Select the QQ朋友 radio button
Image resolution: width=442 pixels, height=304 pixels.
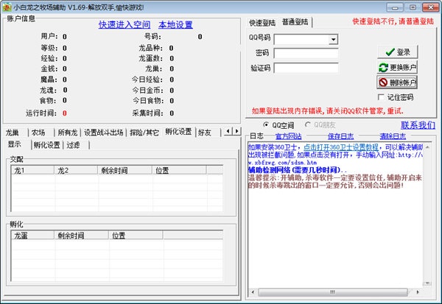coord(308,125)
